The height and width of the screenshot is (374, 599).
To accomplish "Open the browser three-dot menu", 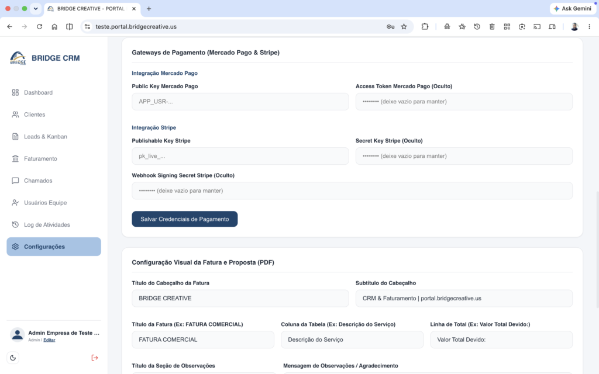I will [589, 27].
